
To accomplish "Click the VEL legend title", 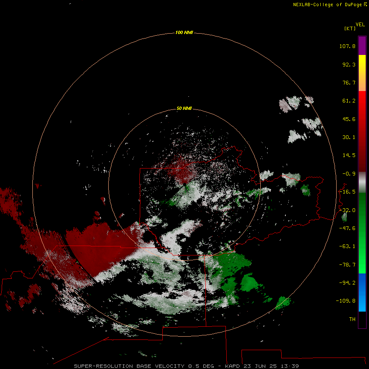I will tap(360, 25).
